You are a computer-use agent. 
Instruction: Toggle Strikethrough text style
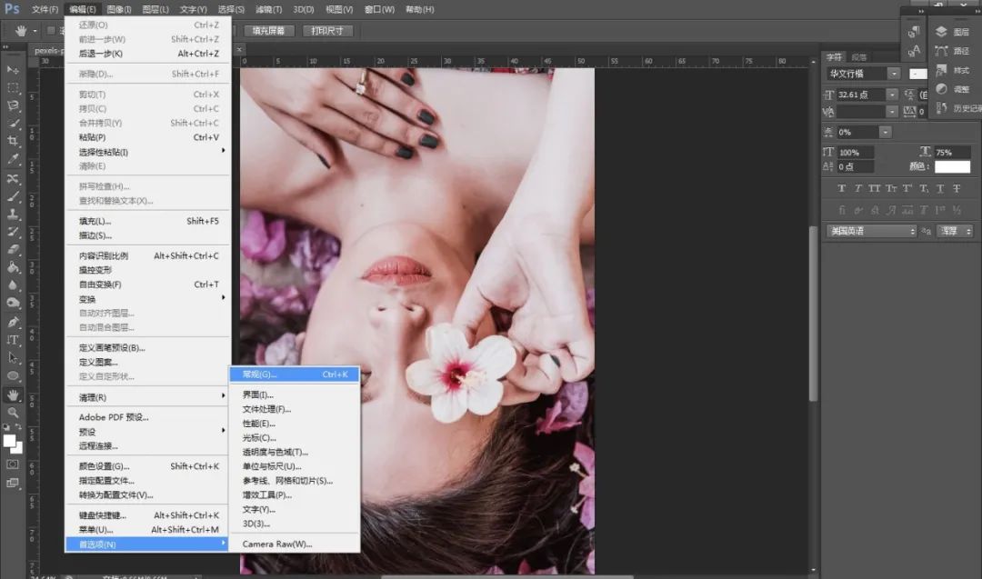pyautogui.click(x=957, y=188)
